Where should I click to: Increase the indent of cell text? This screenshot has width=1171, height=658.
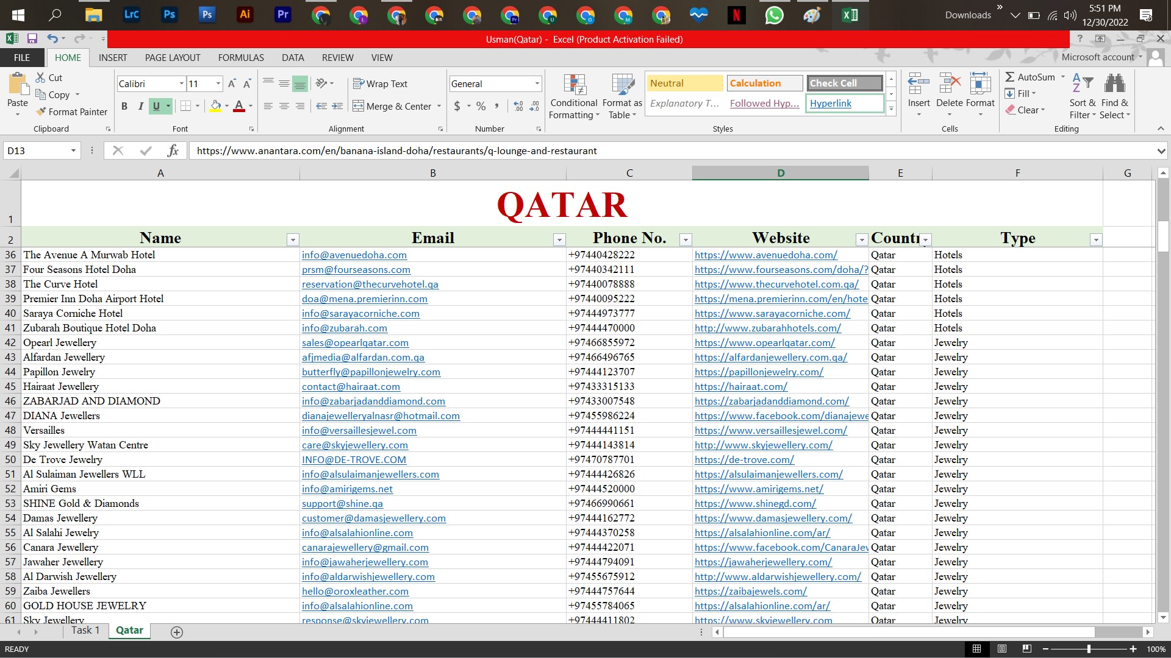pyautogui.click(x=337, y=106)
